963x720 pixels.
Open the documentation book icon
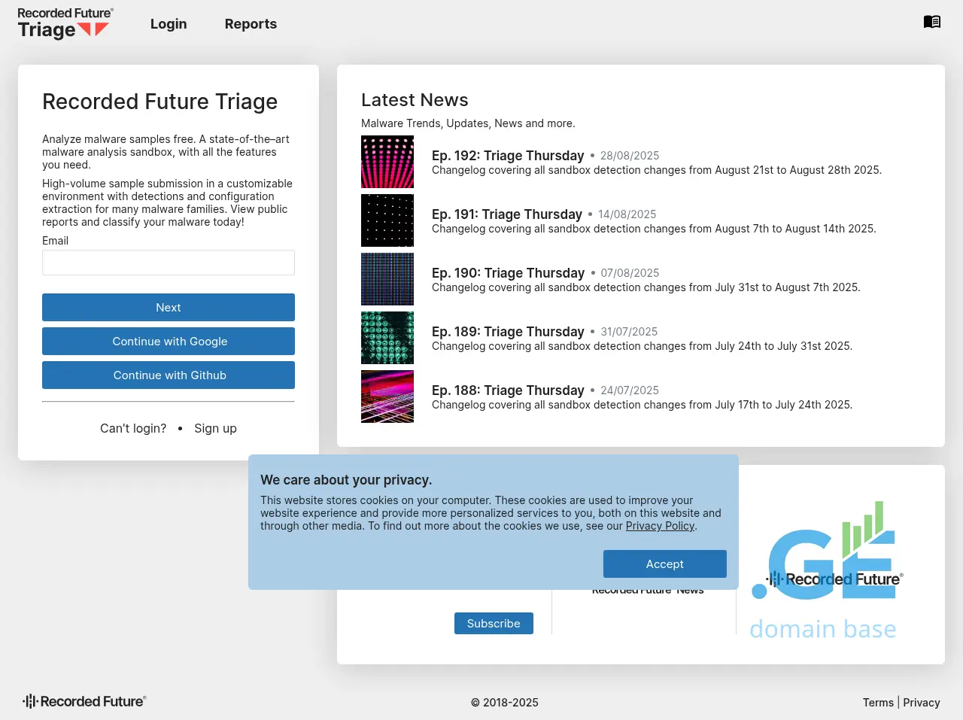point(931,22)
